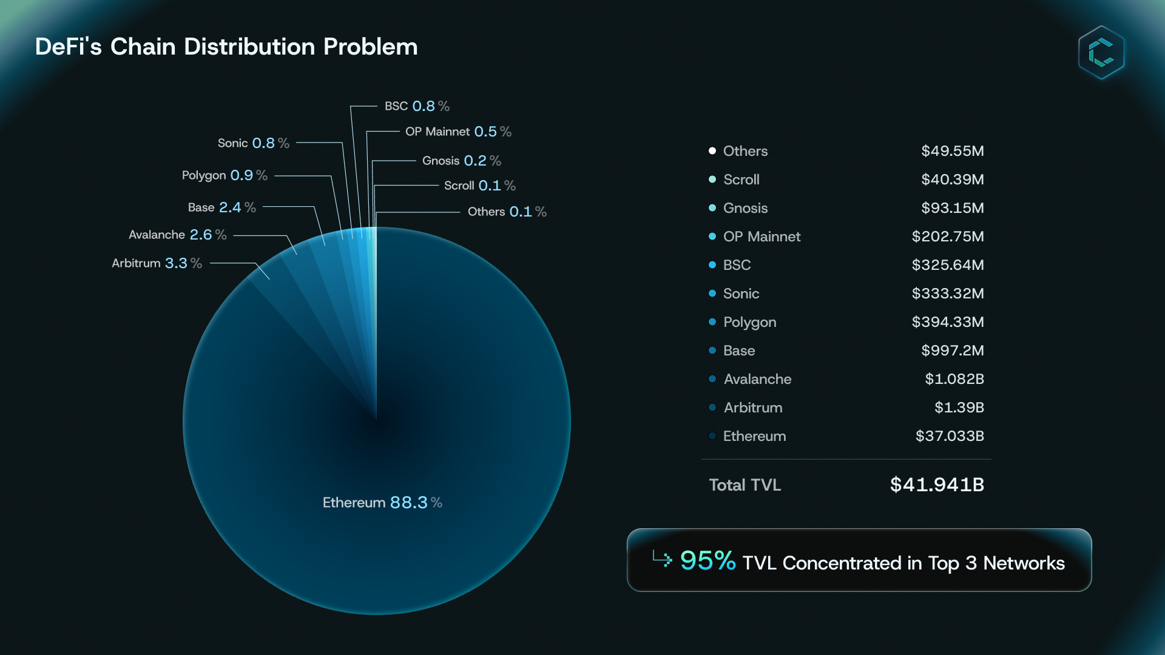Click the Ethereum legend color dot

point(712,435)
